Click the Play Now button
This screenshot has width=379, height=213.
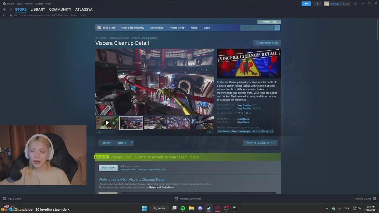click(x=108, y=168)
